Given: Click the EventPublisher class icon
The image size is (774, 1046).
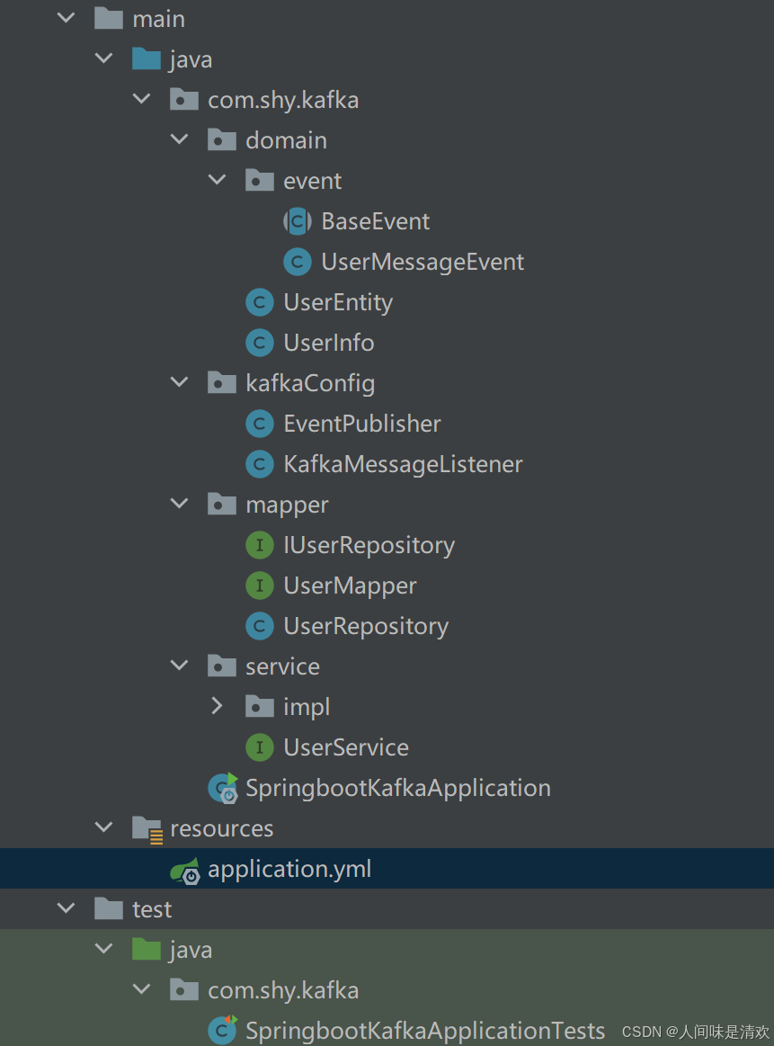Looking at the screenshot, I should pos(260,423).
